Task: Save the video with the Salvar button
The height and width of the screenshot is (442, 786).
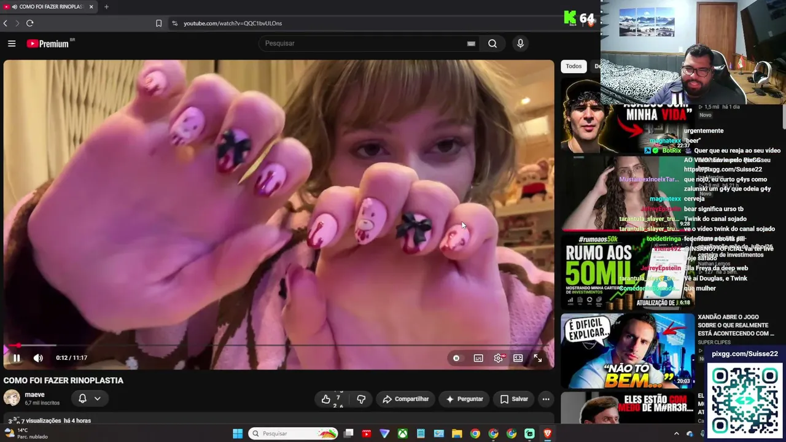Action: point(514,399)
